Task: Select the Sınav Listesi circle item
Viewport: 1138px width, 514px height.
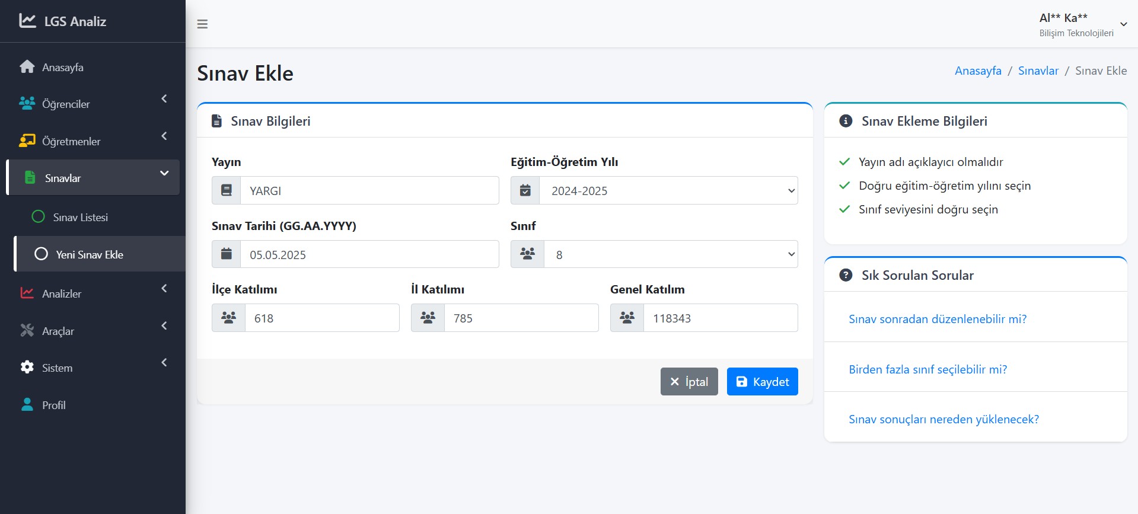Action: tap(80, 218)
